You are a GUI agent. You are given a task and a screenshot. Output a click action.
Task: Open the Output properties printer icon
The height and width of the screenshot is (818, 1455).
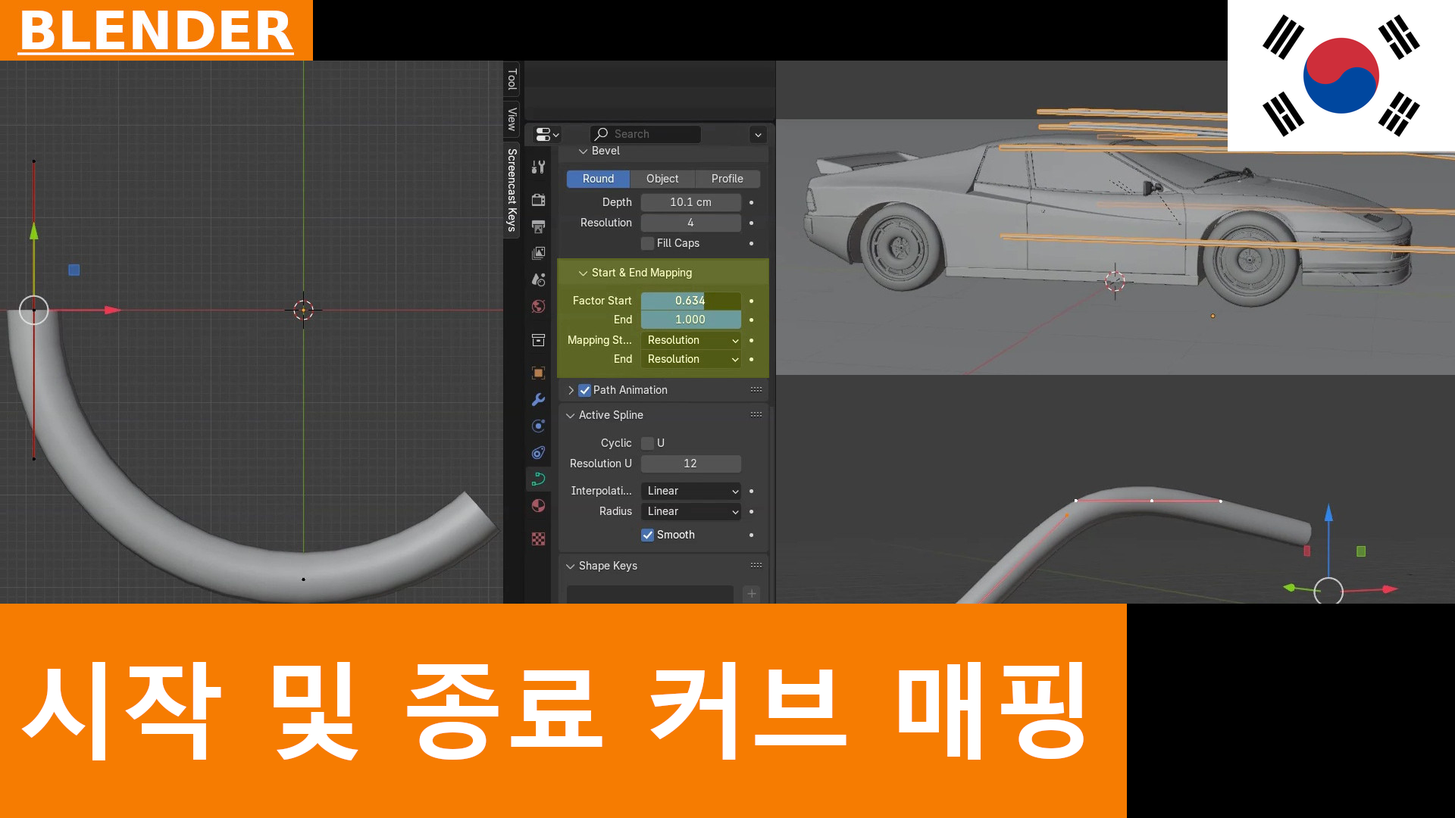tap(539, 226)
